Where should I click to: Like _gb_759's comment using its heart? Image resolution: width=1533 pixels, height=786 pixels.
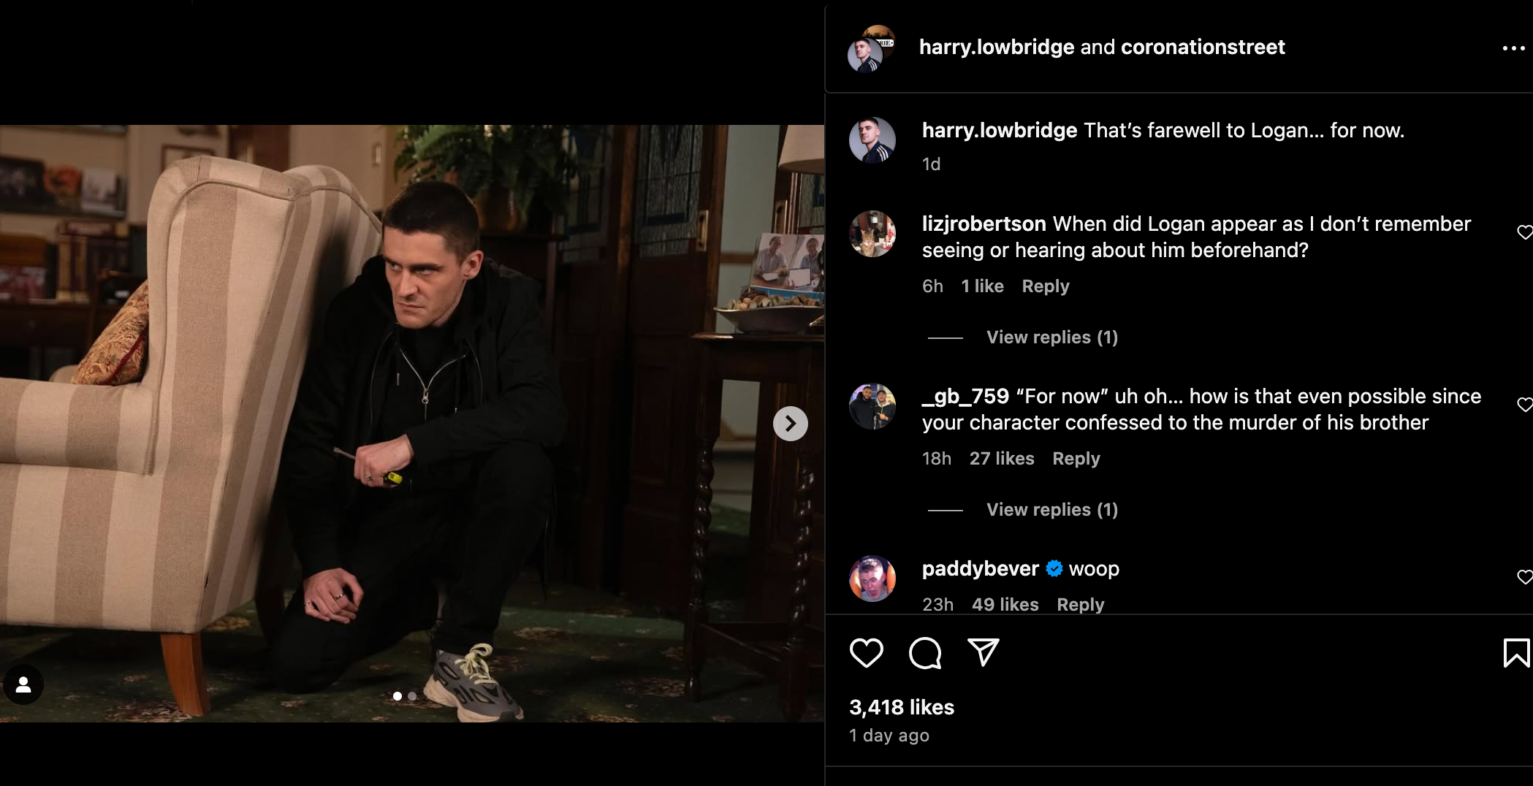pyautogui.click(x=1525, y=403)
